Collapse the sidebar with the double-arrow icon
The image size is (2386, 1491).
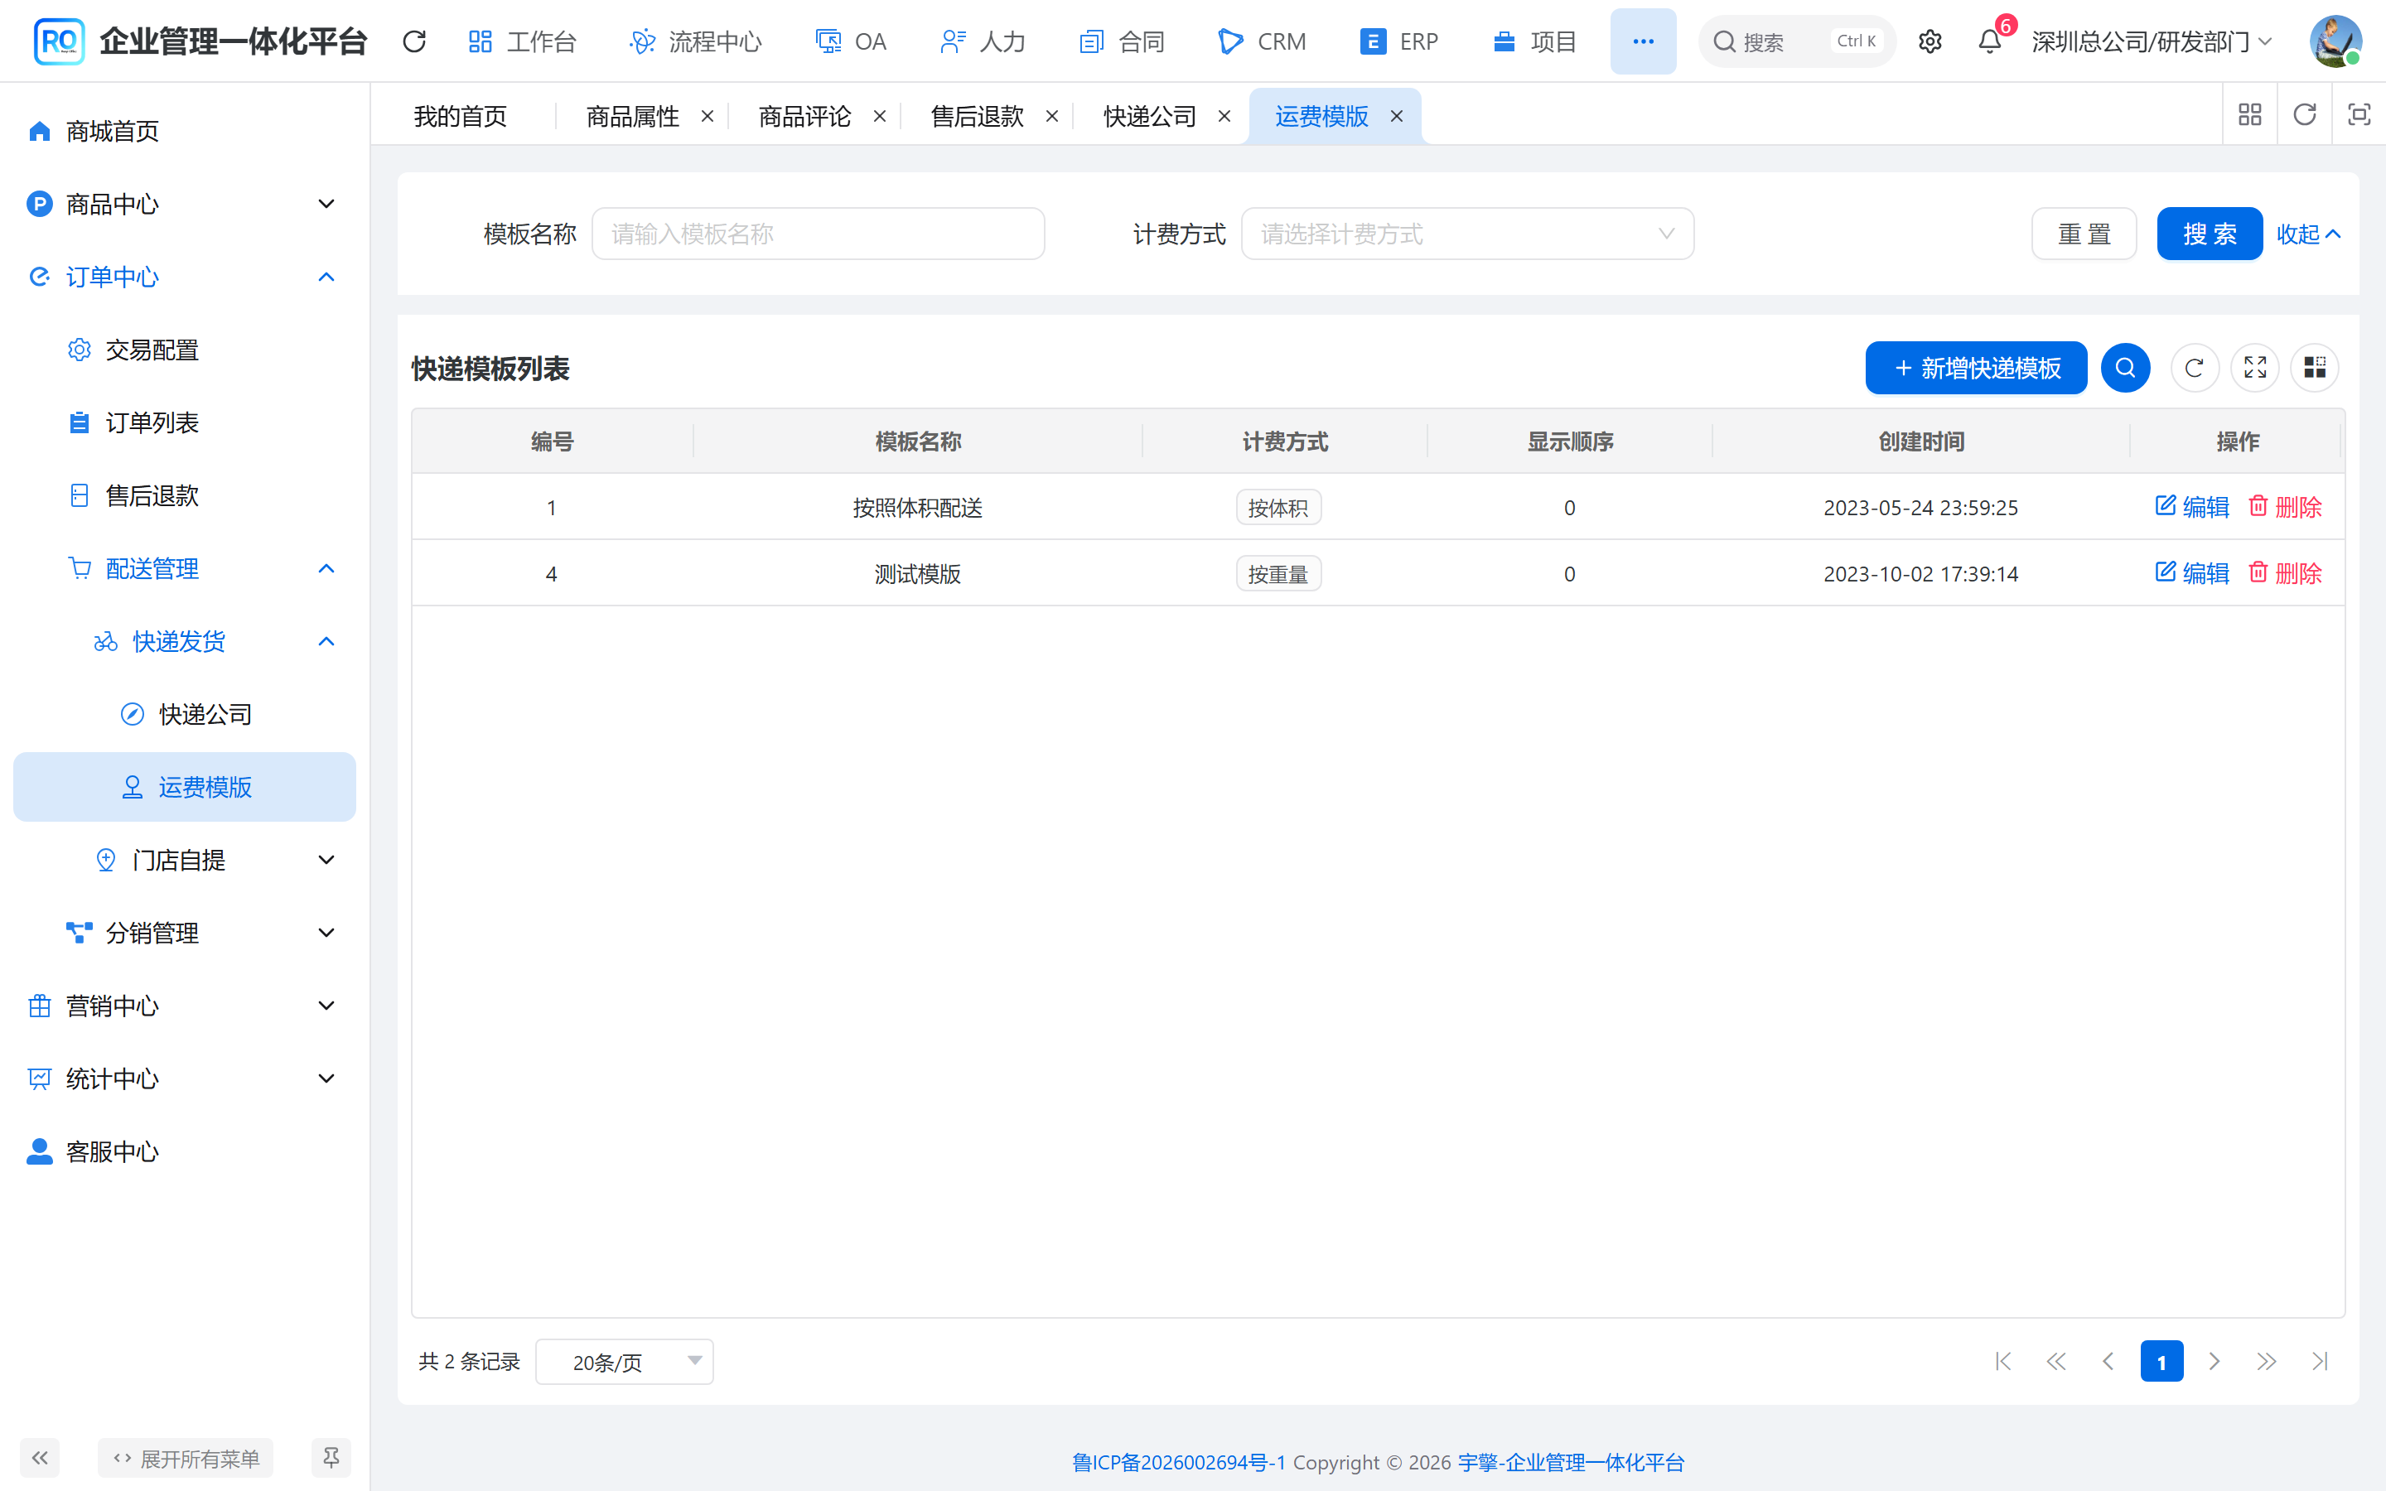point(40,1458)
